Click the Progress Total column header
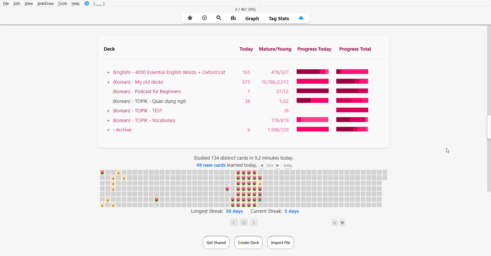The image size is (491, 256). pyautogui.click(x=355, y=49)
